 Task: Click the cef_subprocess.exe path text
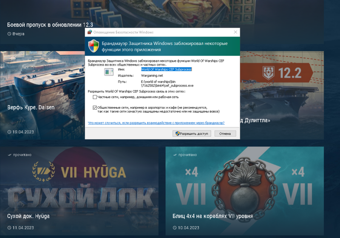(167, 83)
